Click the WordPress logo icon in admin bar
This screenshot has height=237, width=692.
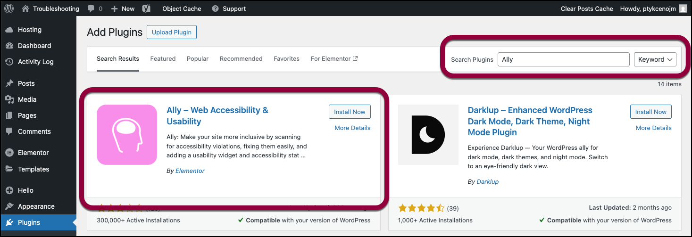pos(9,8)
